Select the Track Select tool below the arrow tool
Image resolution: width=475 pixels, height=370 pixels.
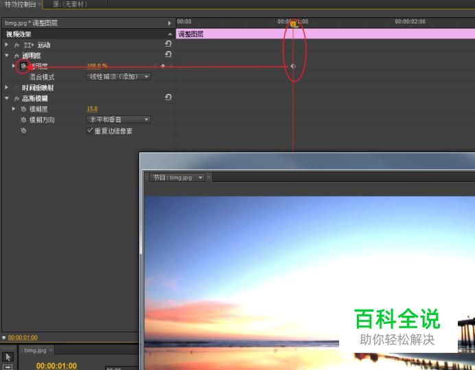[8, 367]
